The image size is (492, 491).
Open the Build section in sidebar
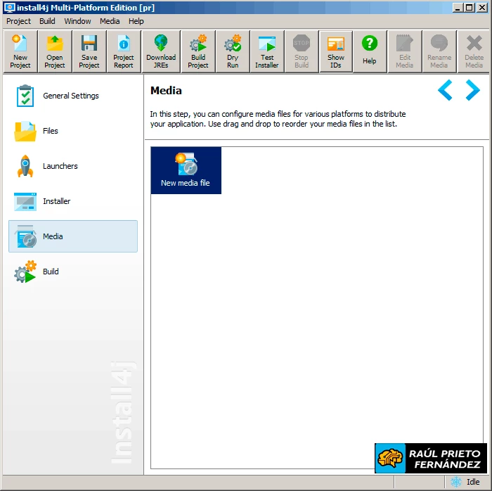(73, 272)
